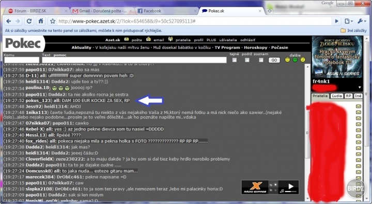Open the pošta envelope icon
This screenshot has width=372, height=204.
[x=127, y=39]
